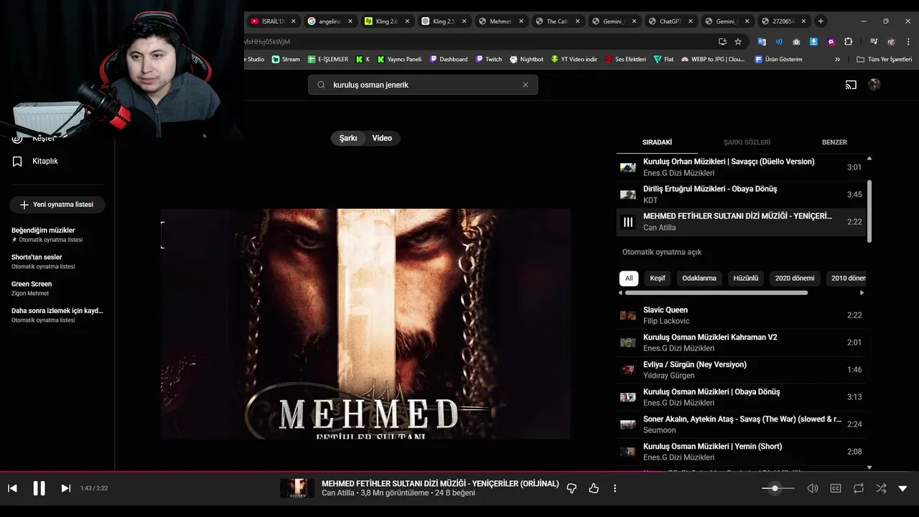
Task: Click the album art in player bar
Action: [297, 488]
